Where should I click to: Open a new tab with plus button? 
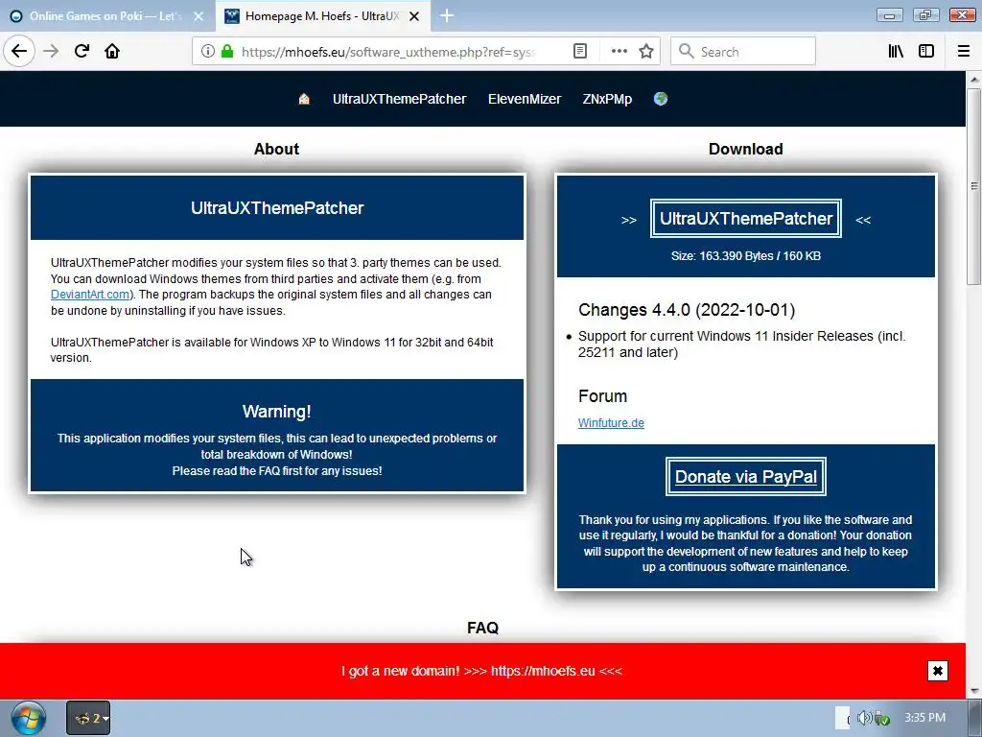[447, 15]
